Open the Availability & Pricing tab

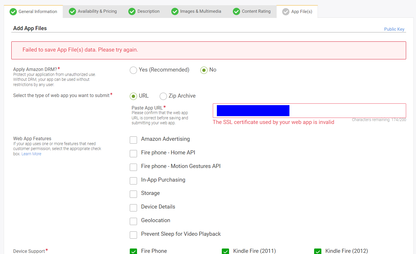93,11
